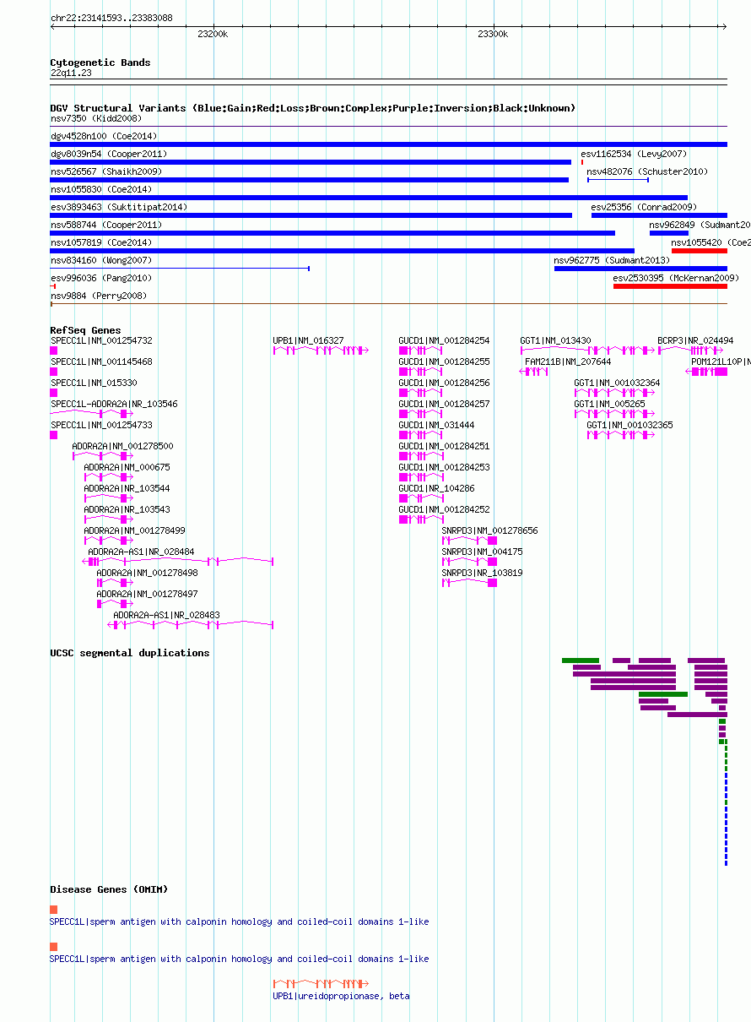Select transcript SPECC1L|NM_001254733
Image resolution: width=751 pixels, height=1022 pixels.
[101, 426]
